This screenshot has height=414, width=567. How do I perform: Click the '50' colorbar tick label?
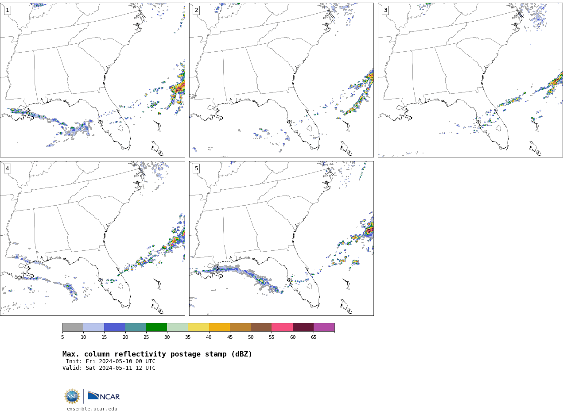click(x=251, y=337)
